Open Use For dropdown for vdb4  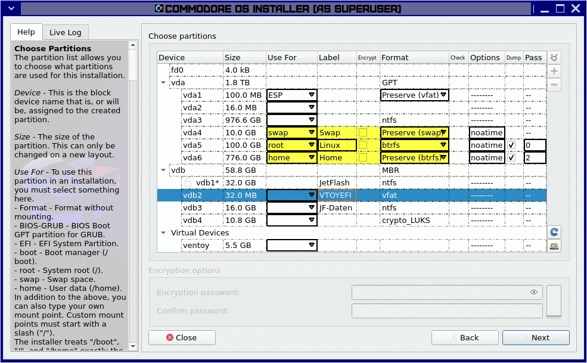coord(292,221)
